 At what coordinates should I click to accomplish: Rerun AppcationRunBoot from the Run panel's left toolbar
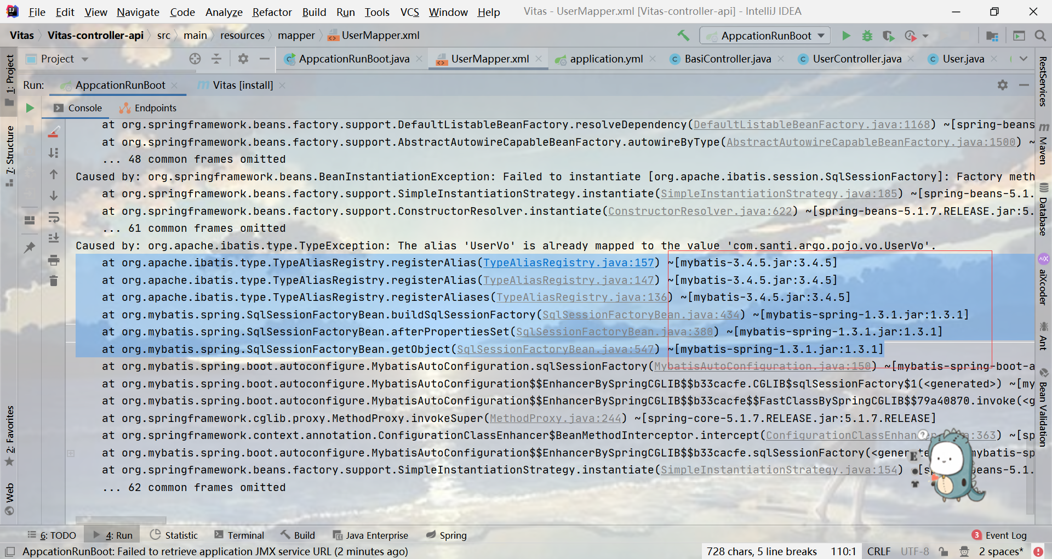click(x=30, y=108)
